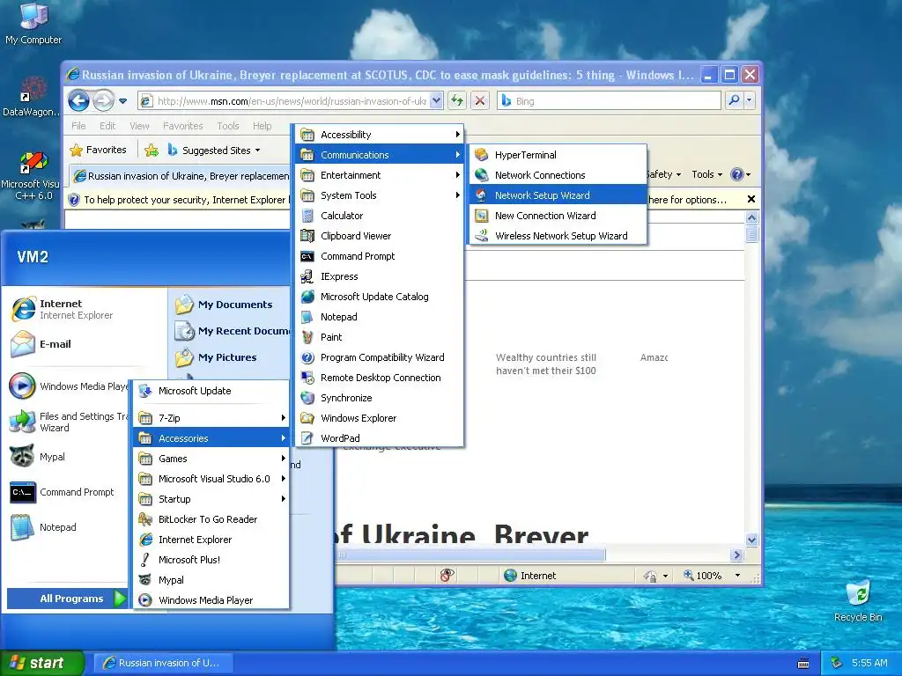The image size is (902, 676).
Task: Open the address bar dropdown
Action: coord(436,101)
